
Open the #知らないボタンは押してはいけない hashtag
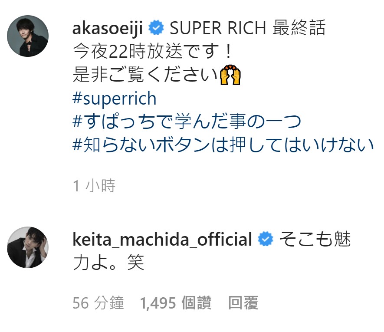click(x=223, y=145)
